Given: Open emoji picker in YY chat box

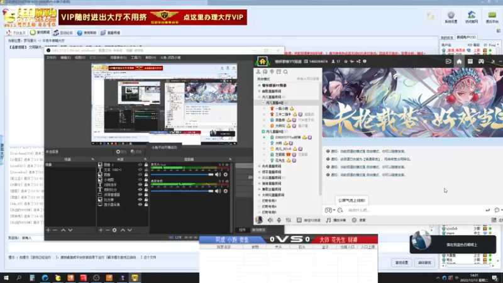Looking at the screenshot, I should pyautogui.click(x=340, y=210).
